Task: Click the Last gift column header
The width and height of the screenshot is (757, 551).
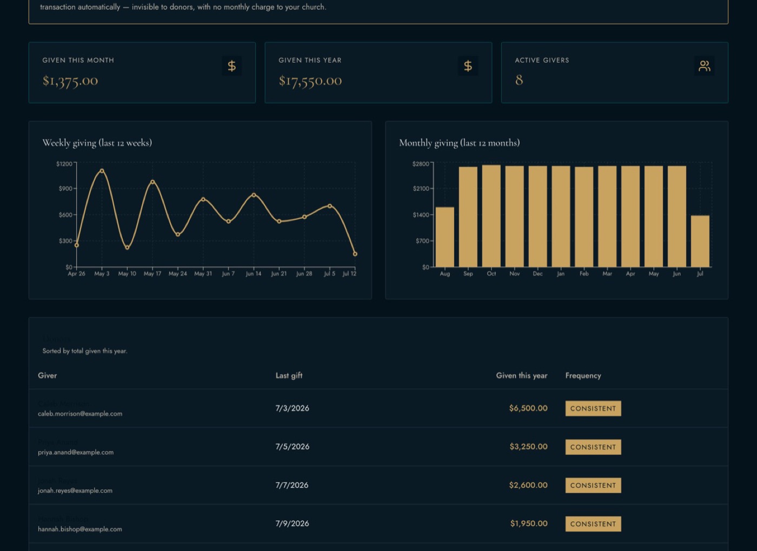Action: pyautogui.click(x=289, y=375)
